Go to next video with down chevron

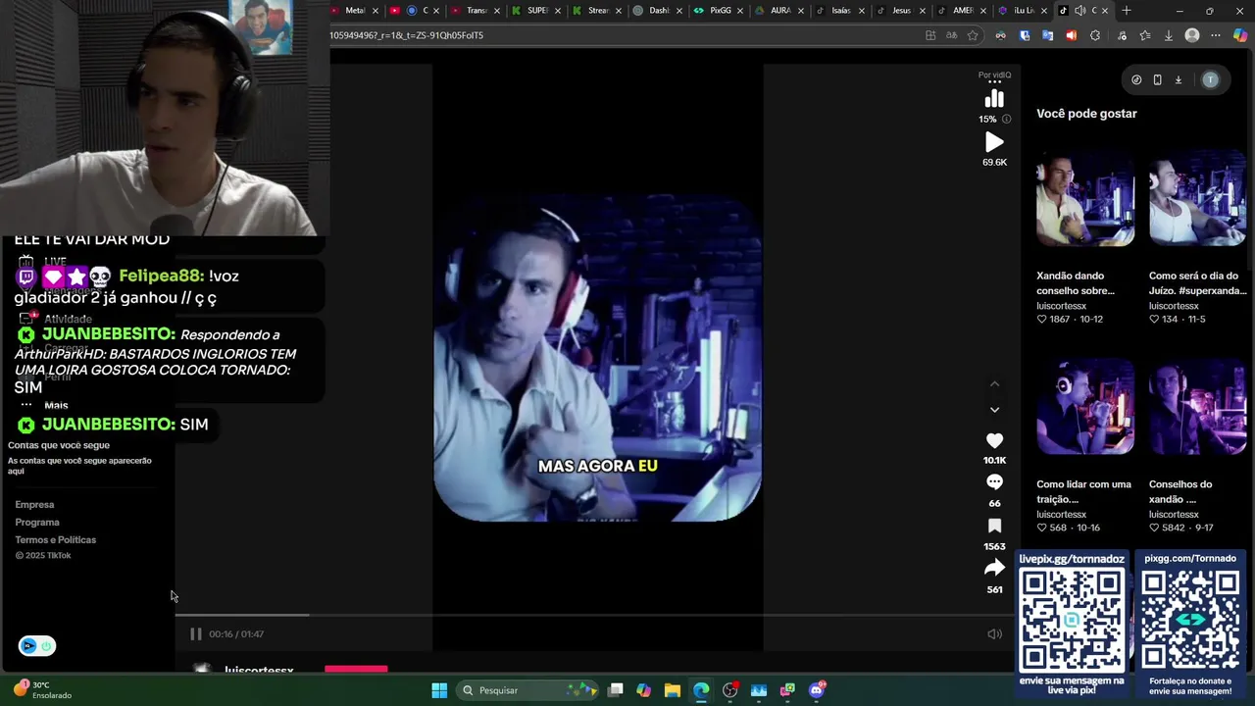994,410
